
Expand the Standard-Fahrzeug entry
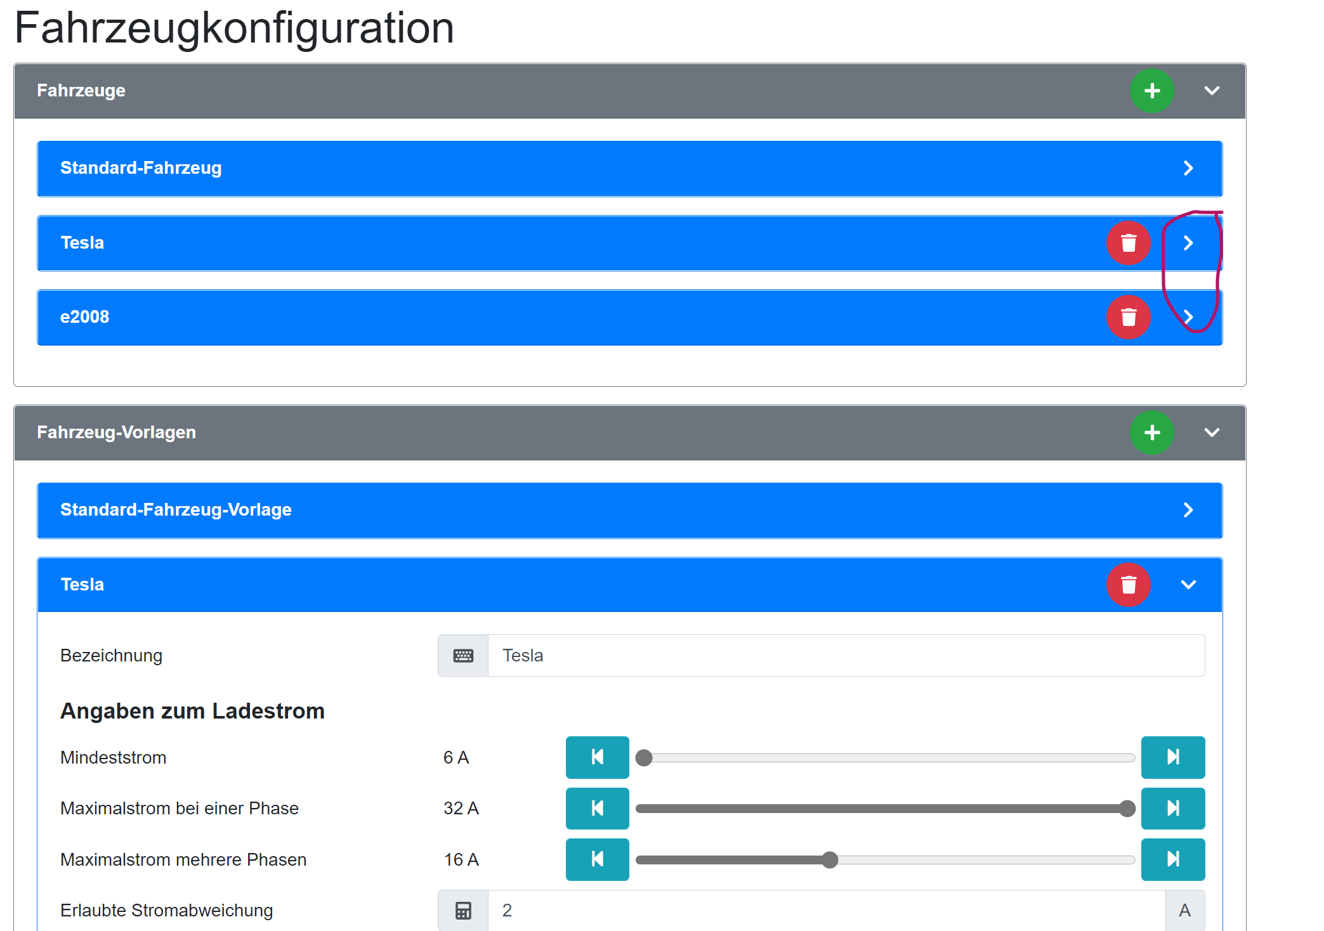pos(1188,168)
